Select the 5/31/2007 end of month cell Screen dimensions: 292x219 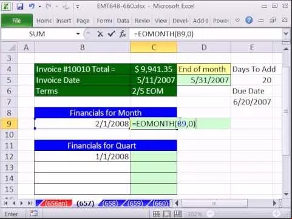(x=204, y=80)
